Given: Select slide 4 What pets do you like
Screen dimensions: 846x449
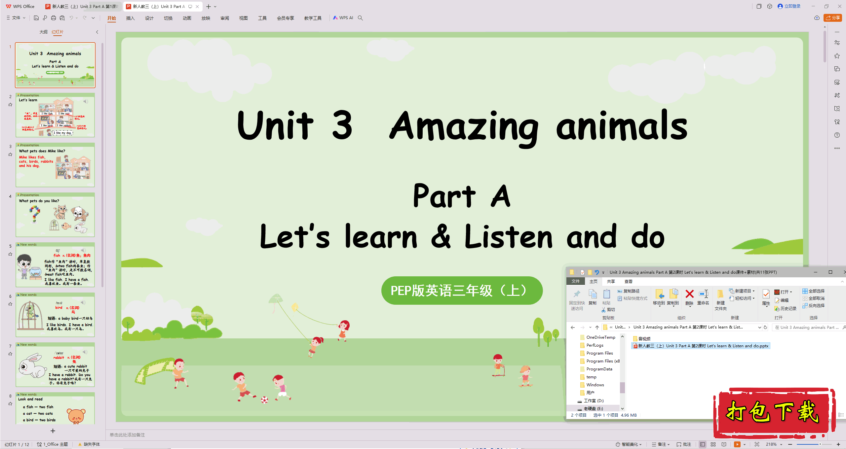Looking at the screenshot, I should click(55, 215).
